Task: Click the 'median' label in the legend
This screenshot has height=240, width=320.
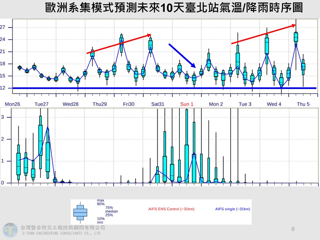Action: coord(111,211)
